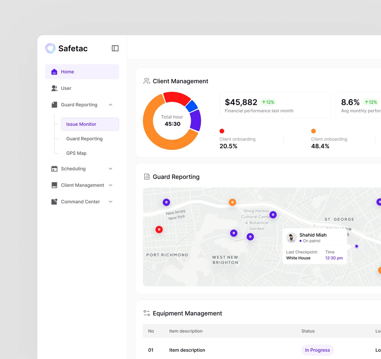The image size is (381, 359).
Task: Click the orange guard marker on the map
Action: (232, 202)
